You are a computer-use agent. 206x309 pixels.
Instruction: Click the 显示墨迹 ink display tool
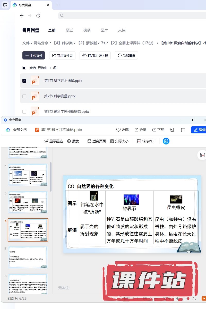click(54, 141)
